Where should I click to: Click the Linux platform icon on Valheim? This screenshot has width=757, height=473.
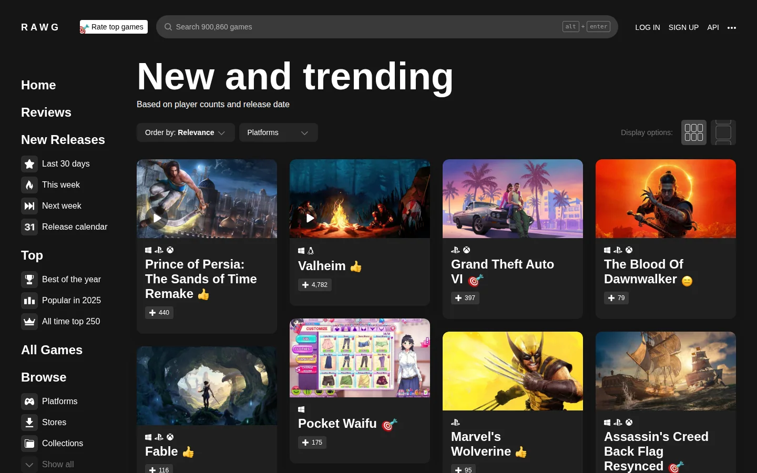click(311, 251)
